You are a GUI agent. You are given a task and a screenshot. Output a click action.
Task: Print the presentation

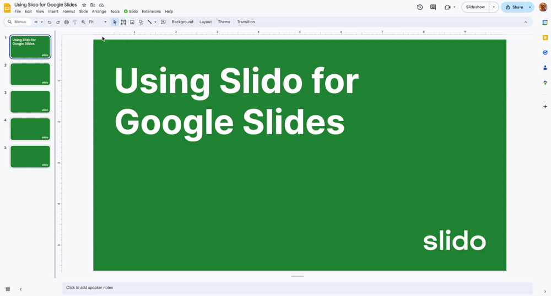67,22
